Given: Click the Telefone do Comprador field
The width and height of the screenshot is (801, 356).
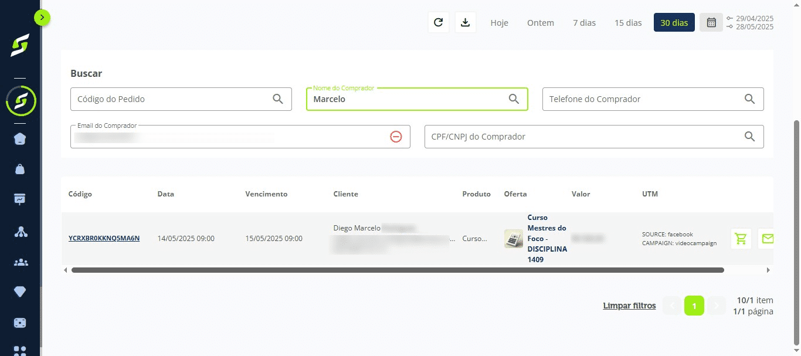Looking at the screenshot, I should point(653,99).
